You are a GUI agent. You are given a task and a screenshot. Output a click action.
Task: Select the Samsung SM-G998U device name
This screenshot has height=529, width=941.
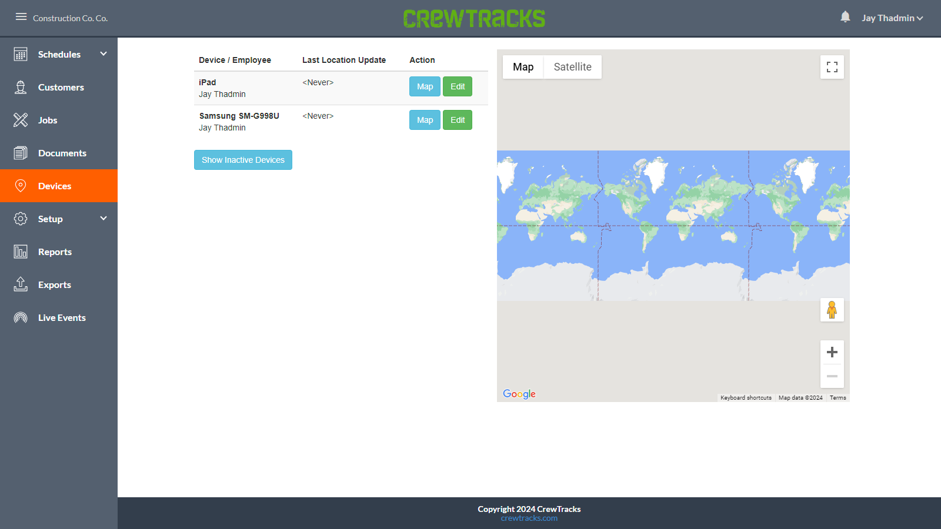[x=239, y=116]
